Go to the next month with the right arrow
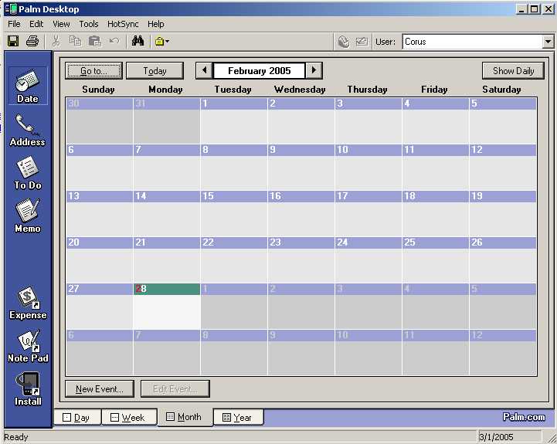 [314, 70]
